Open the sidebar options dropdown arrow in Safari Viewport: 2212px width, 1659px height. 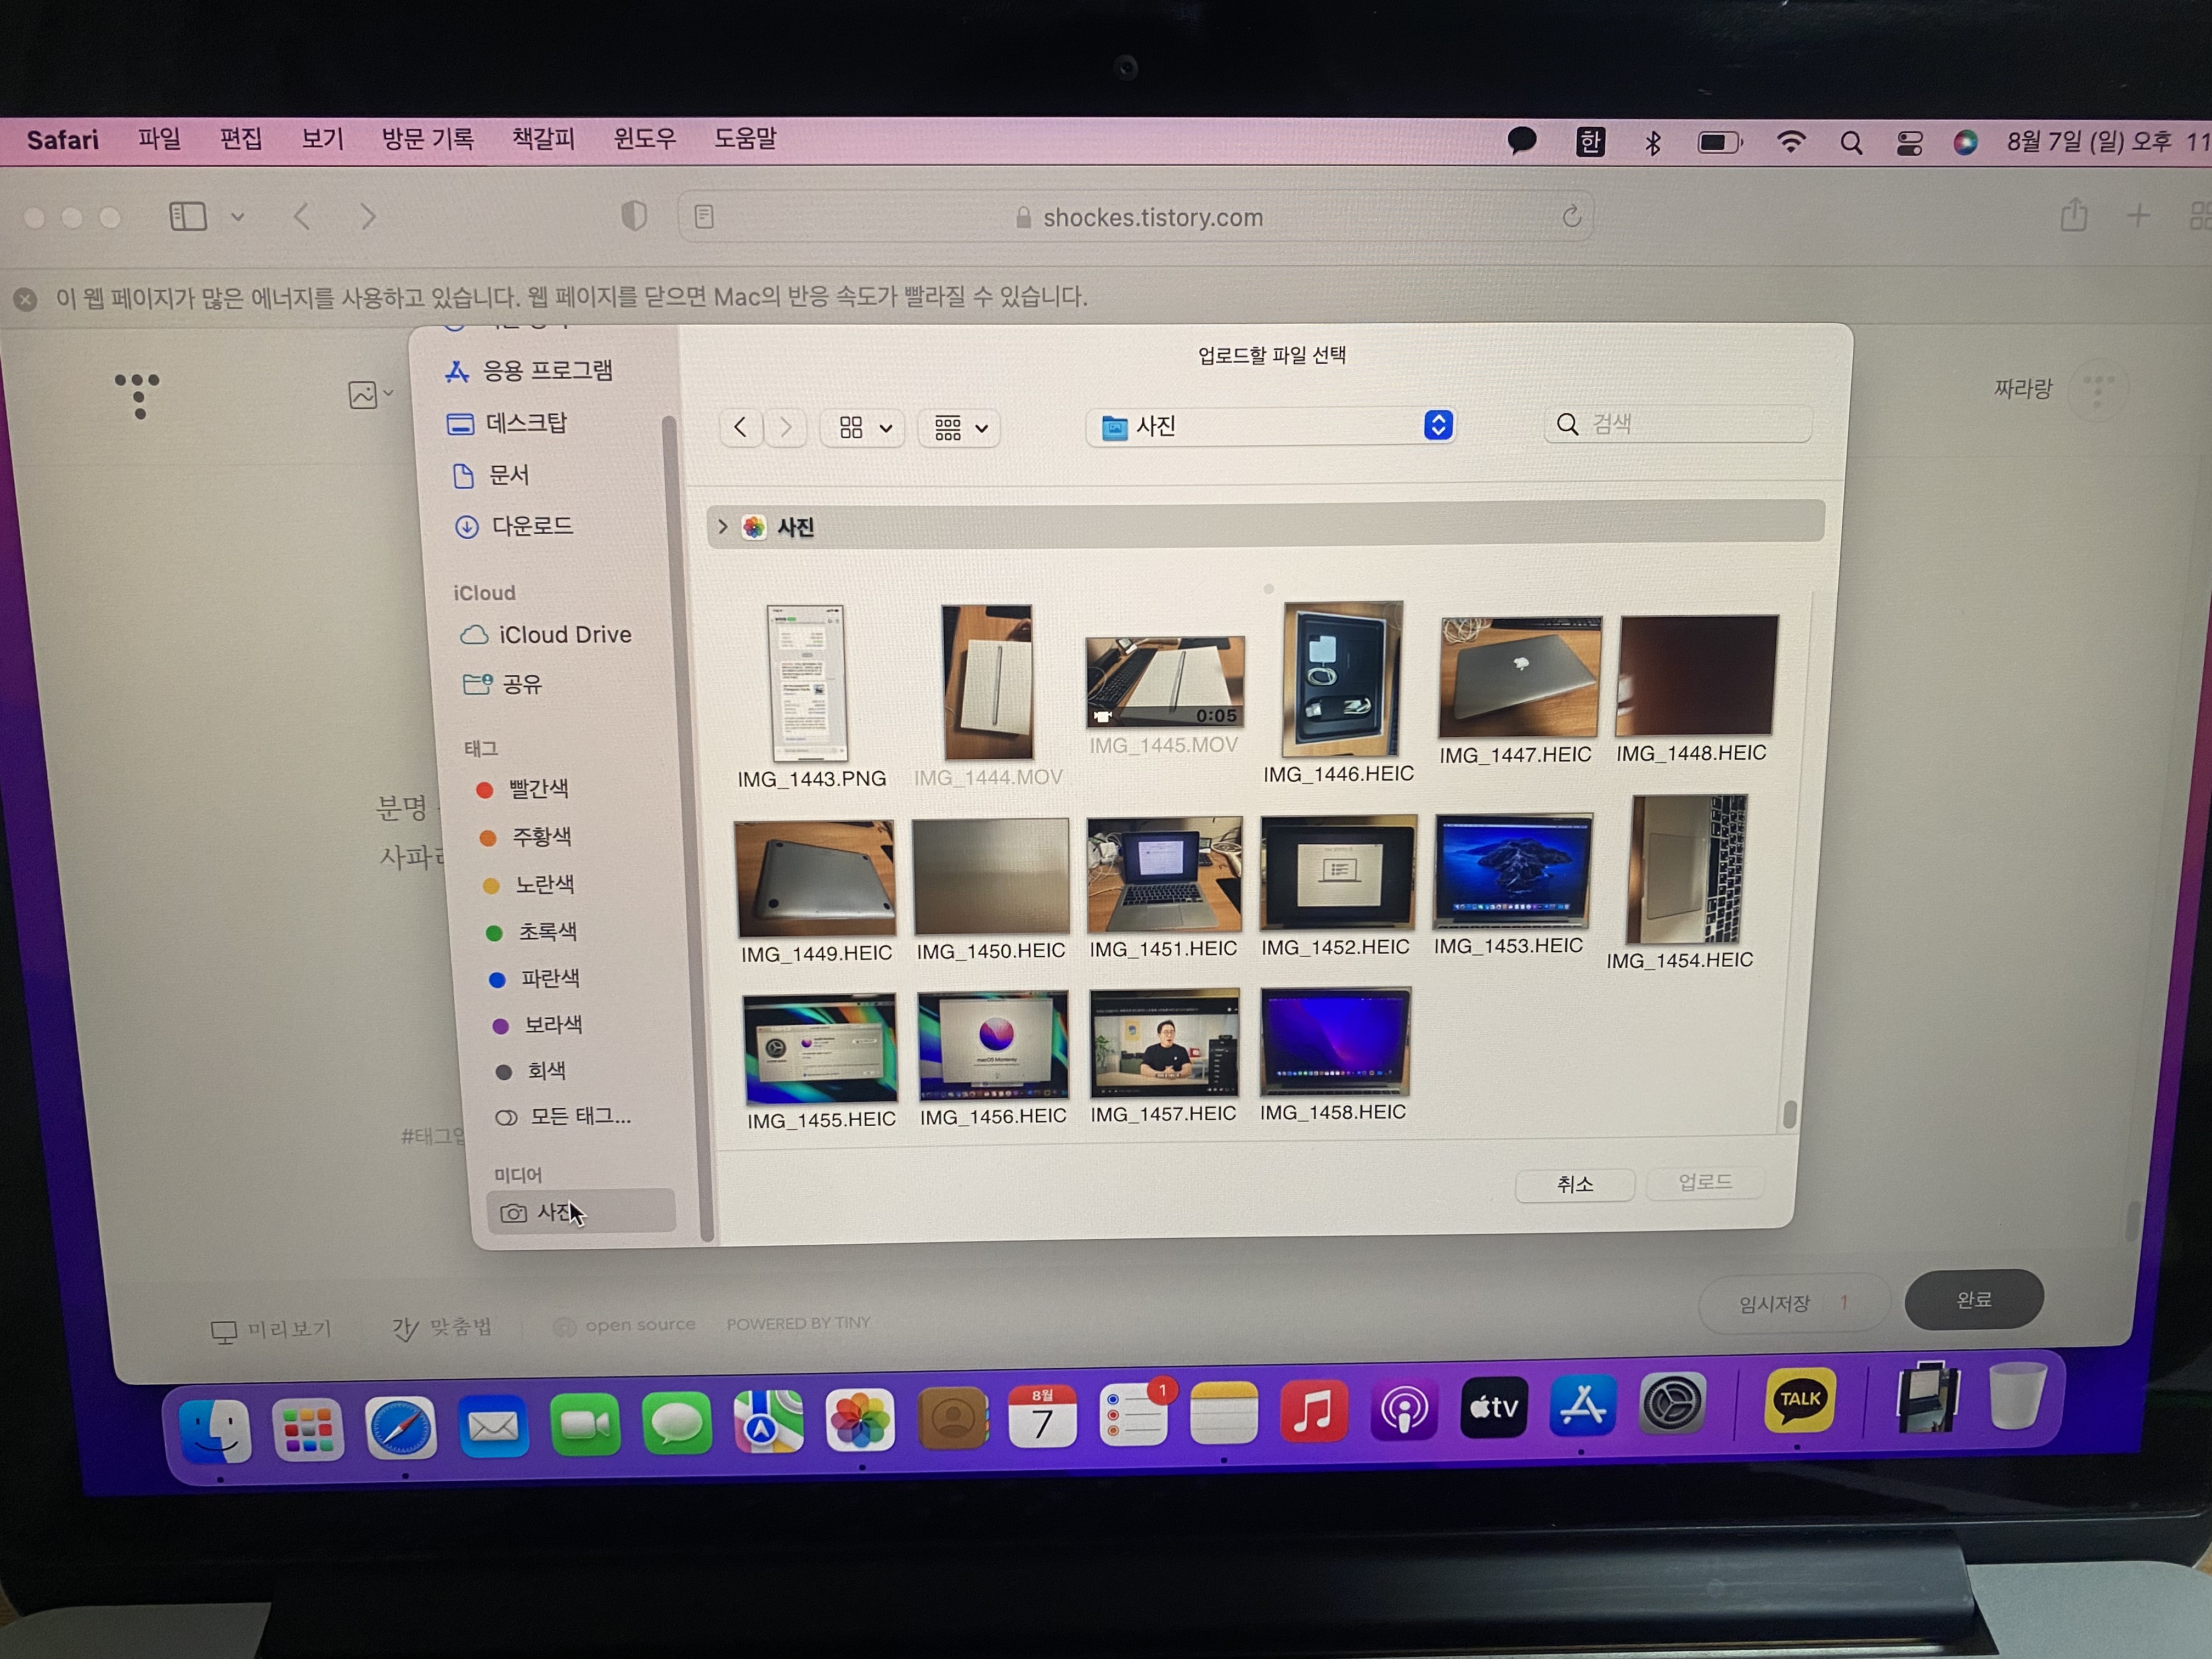tap(237, 216)
